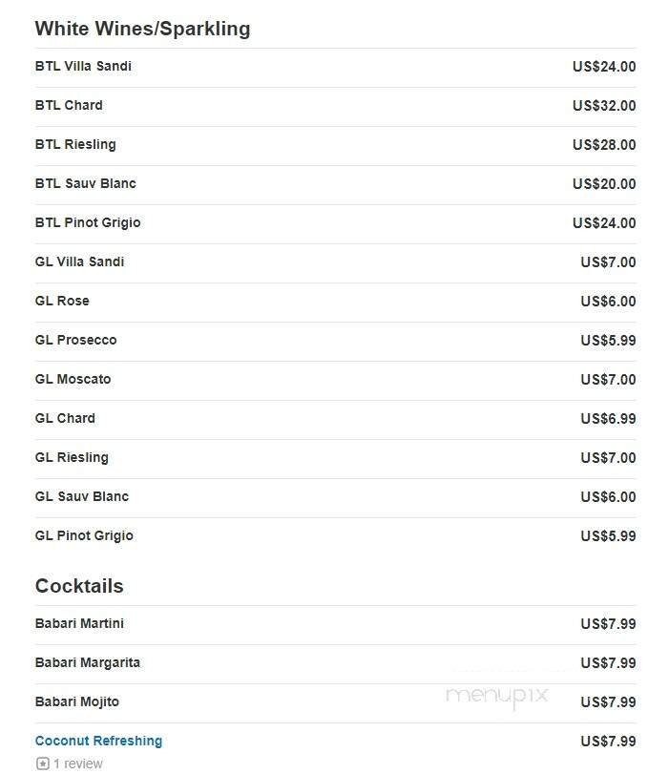The width and height of the screenshot is (668, 774).
Task: Click the BTL Riesling entry
Action: click(x=75, y=145)
